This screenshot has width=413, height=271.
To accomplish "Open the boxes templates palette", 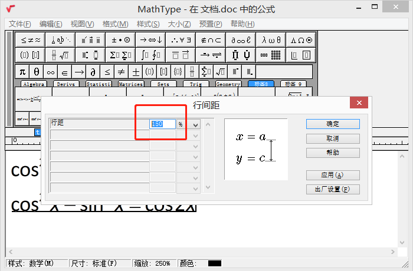I will [x=301, y=55].
